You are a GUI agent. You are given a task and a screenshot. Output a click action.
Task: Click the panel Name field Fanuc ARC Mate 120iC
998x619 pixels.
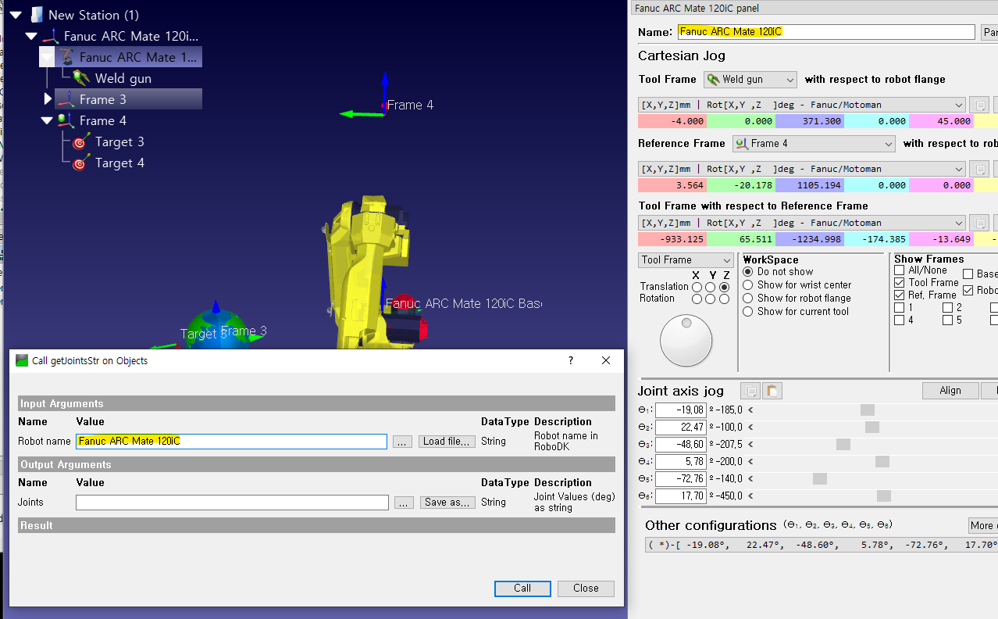pyautogui.click(x=826, y=32)
